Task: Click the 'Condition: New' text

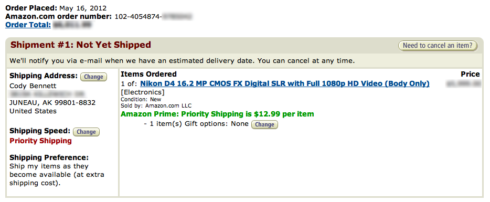Action: (141, 100)
